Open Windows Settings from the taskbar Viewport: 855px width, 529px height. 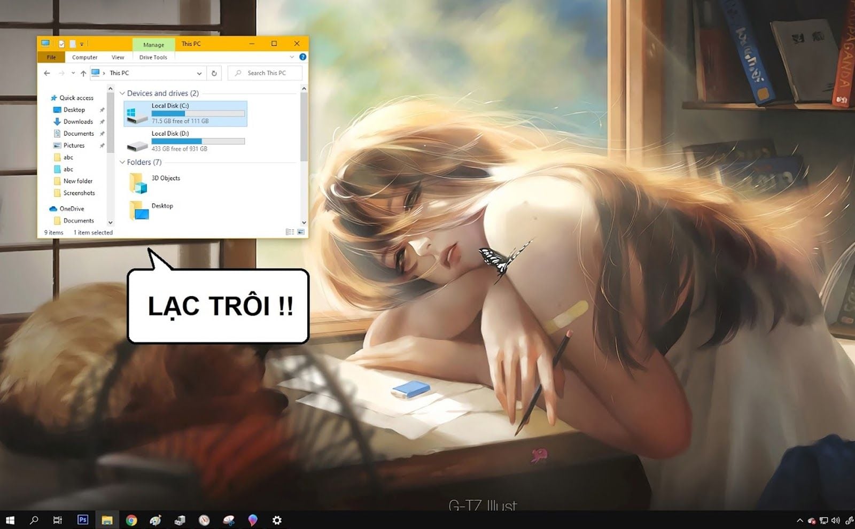click(x=277, y=519)
